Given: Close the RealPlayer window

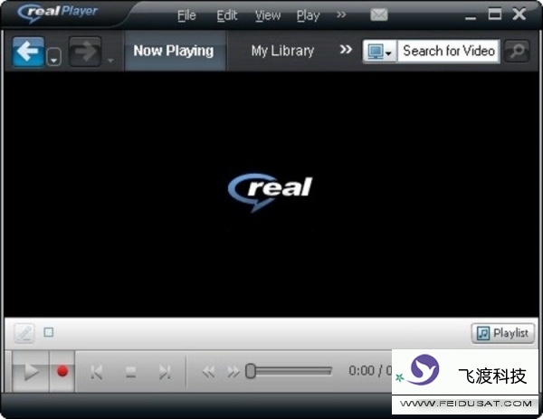Looking at the screenshot, I should pyautogui.click(x=519, y=14).
